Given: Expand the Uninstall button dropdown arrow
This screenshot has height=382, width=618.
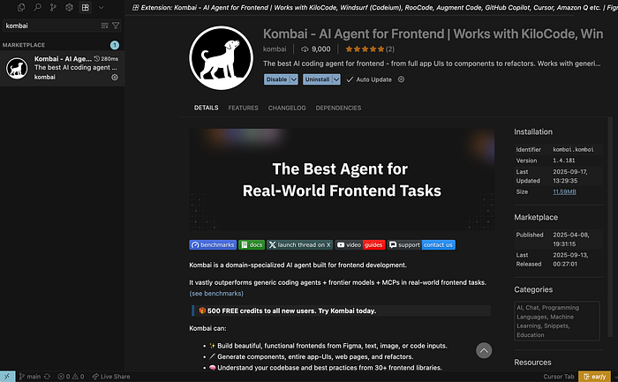Looking at the screenshot, I should [336, 79].
